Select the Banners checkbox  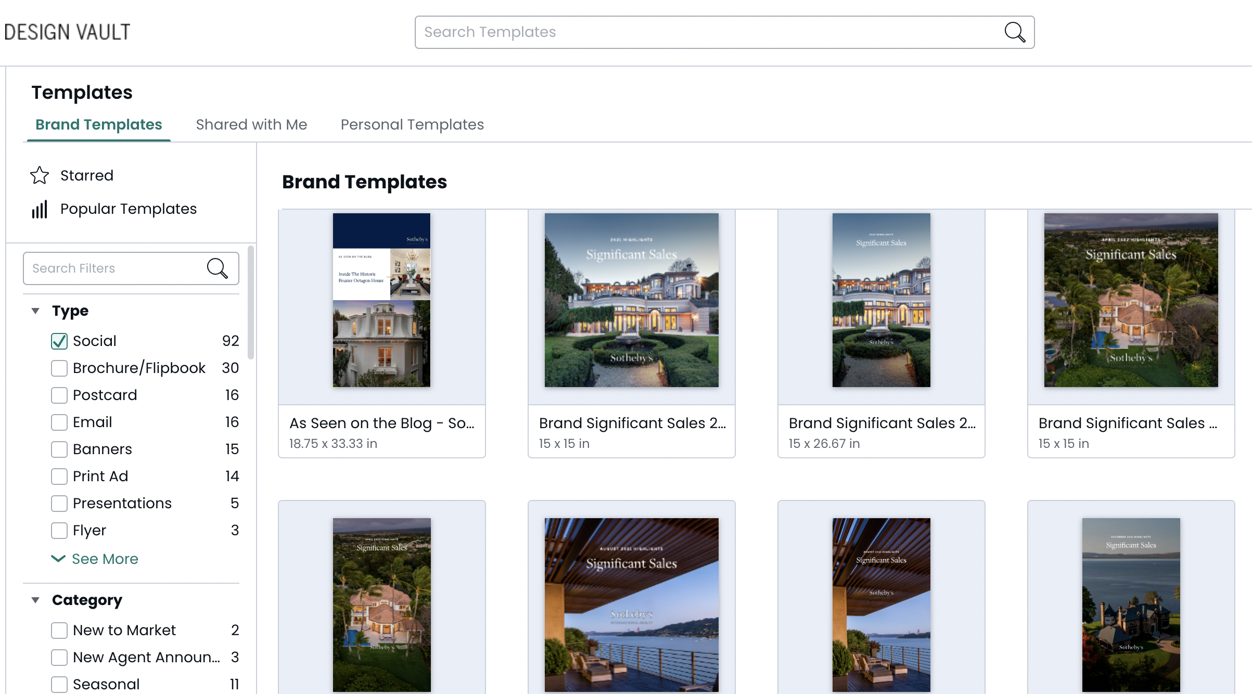point(59,449)
